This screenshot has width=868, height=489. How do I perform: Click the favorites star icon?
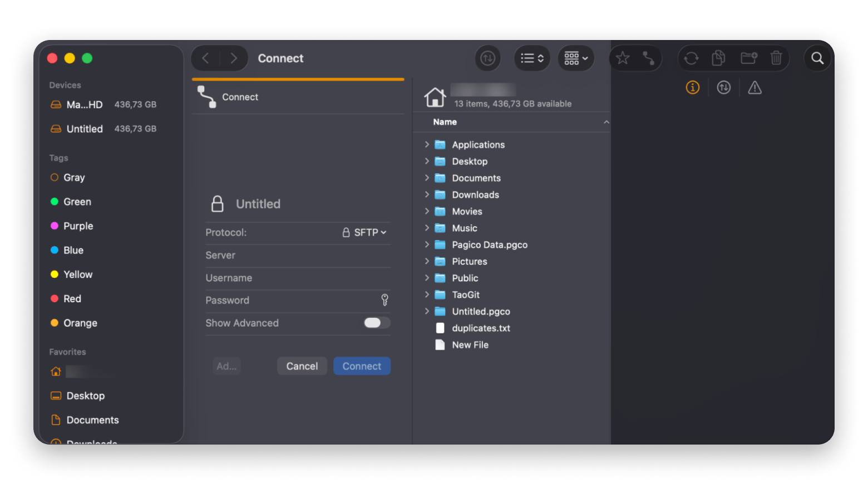(x=623, y=58)
